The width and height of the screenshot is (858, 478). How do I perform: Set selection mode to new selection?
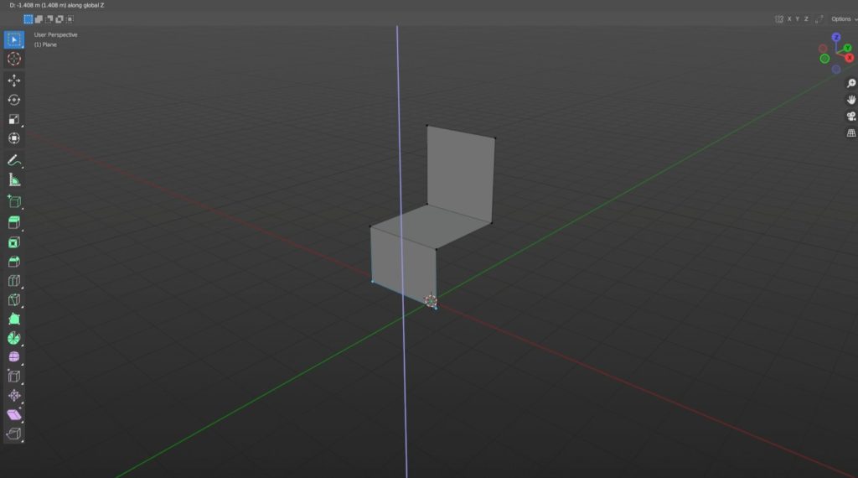[x=28, y=18]
